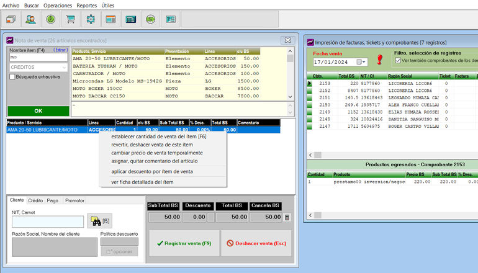Open the Operaciones menu
478x273 pixels.
(58, 6)
